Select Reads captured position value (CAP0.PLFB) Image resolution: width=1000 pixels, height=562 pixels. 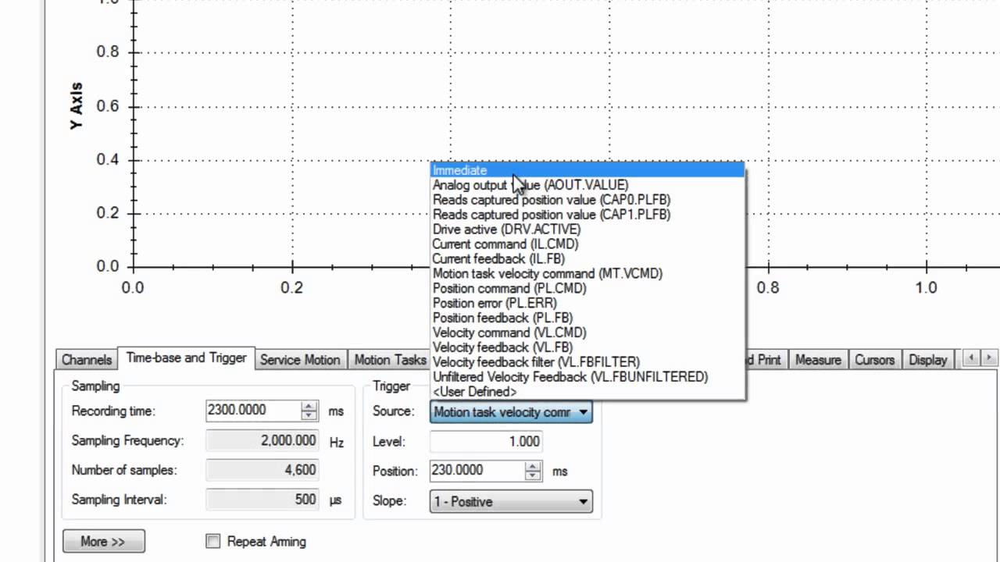point(587,200)
